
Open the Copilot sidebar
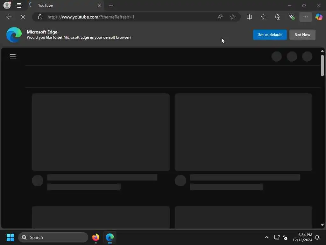(319, 17)
